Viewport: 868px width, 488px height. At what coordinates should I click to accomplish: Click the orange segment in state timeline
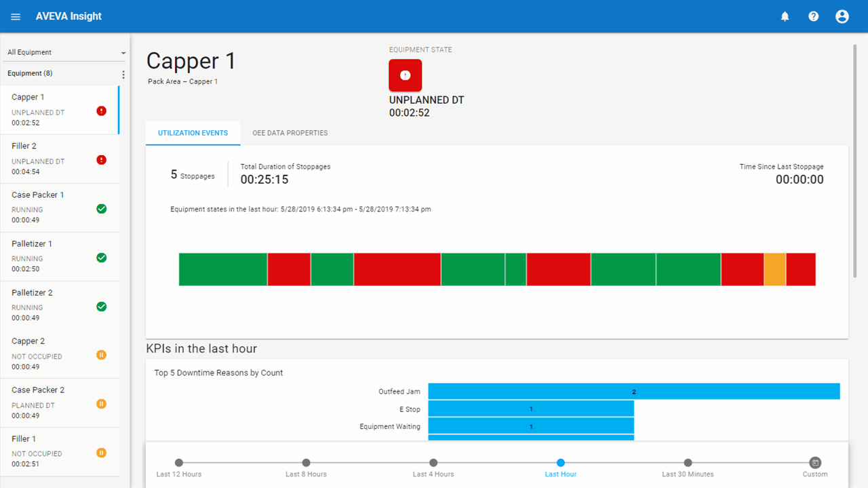774,269
